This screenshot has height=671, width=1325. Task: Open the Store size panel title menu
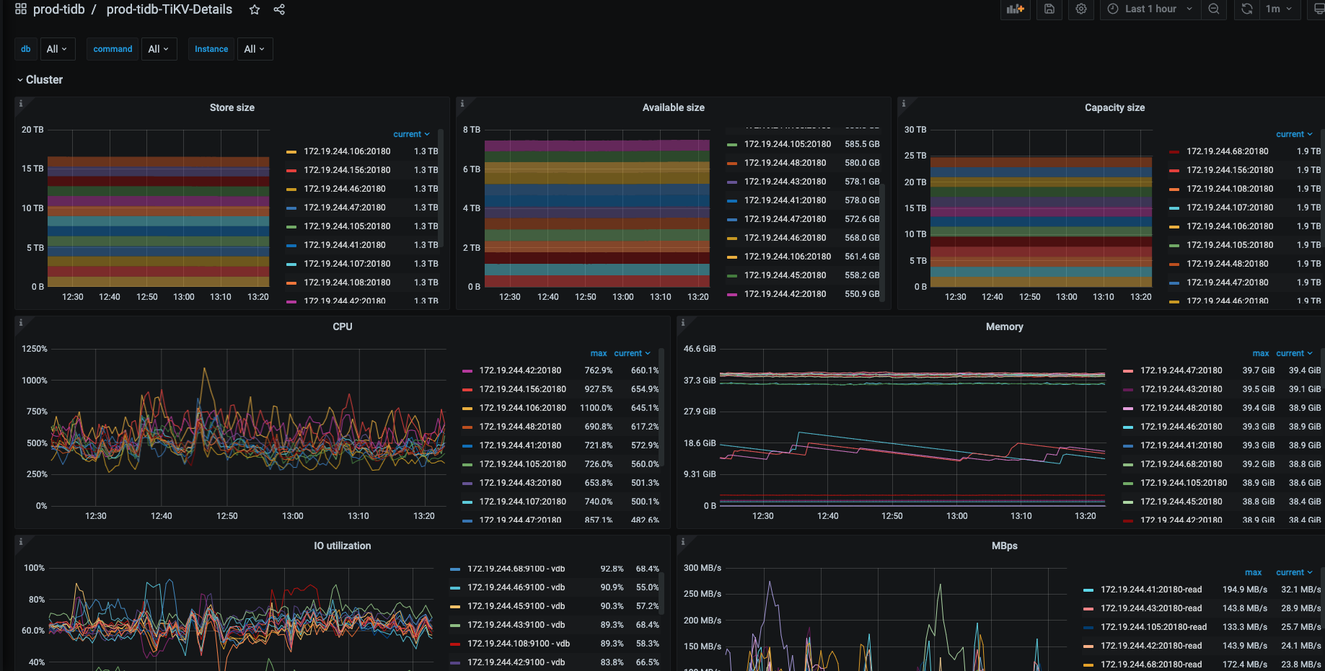click(232, 107)
